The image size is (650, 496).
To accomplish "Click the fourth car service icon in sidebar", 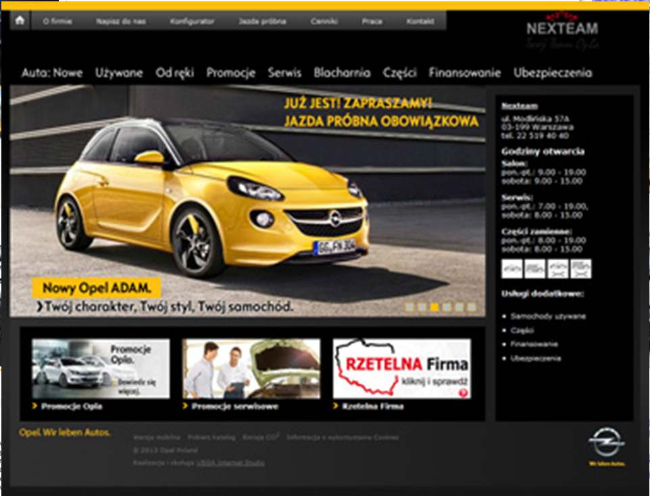I will point(581,269).
